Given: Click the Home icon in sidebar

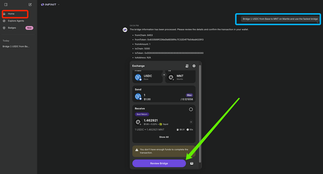Looking at the screenshot, I should 4,14.
